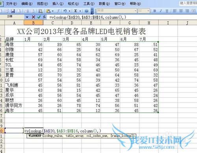This screenshot has height=153, width=197.
Task: Click the Undo arrow icon
Action: (x=65, y=11)
